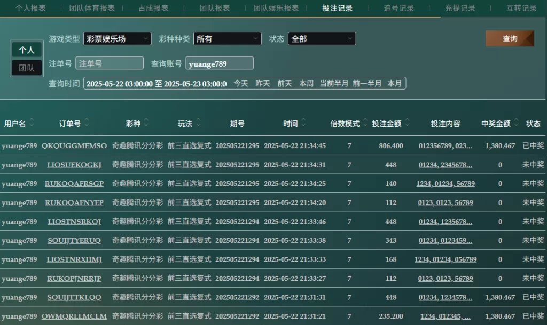Open order SOUIJTYERUQ link

tap(74, 240)
